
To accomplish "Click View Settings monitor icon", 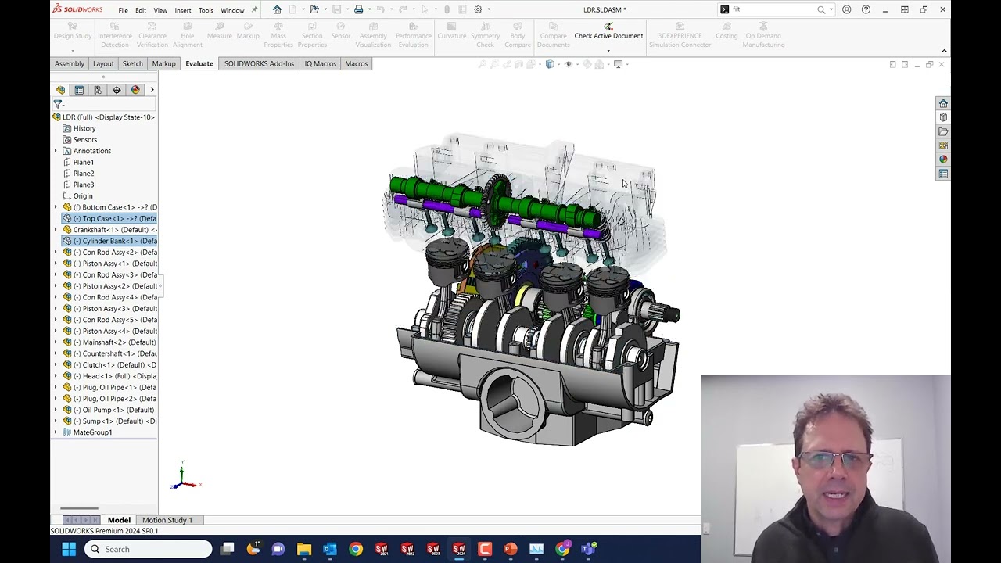I will point(618,64).
